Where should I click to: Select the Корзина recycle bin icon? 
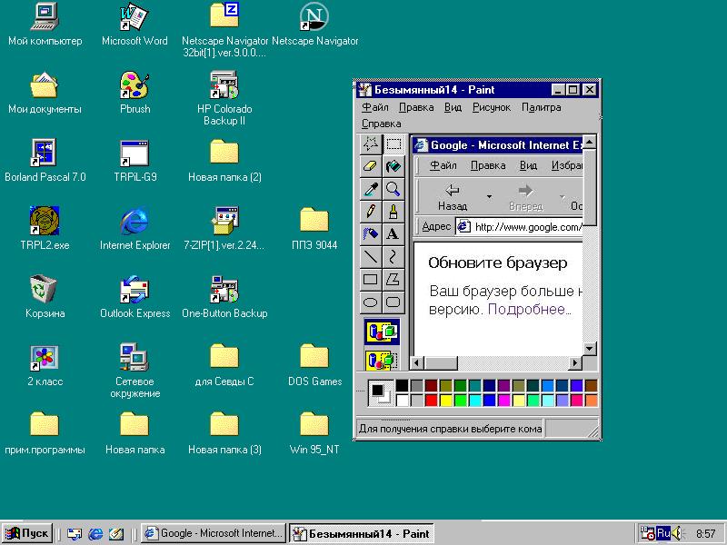(45, 297)
